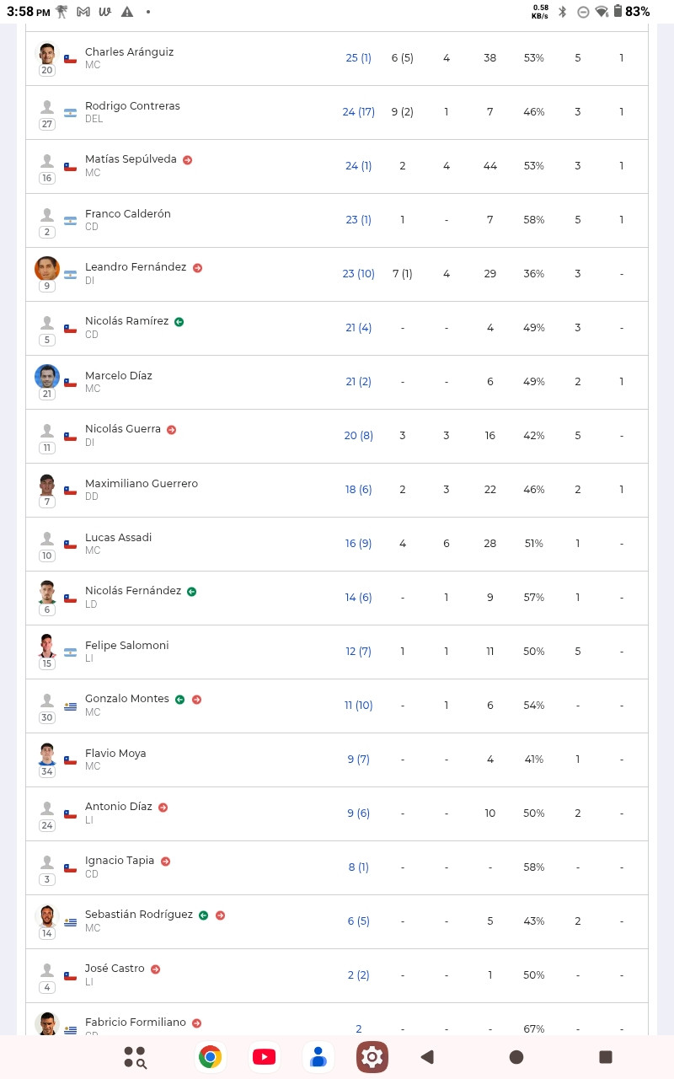
Task: Open the app drawer search icon
Action: coord(135,1056)
